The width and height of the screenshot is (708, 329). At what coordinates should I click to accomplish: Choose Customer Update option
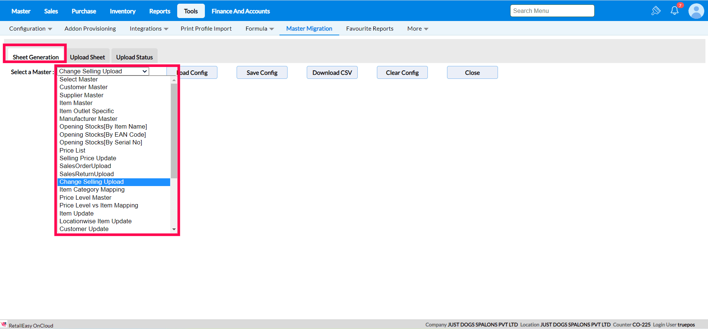114,229
